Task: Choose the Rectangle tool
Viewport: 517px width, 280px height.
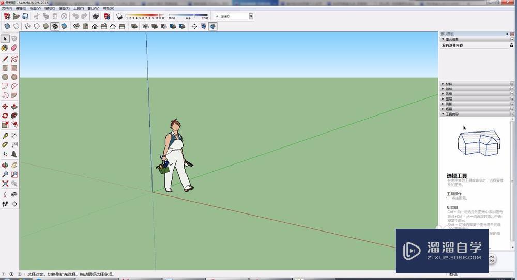Action: pos(5,68)
